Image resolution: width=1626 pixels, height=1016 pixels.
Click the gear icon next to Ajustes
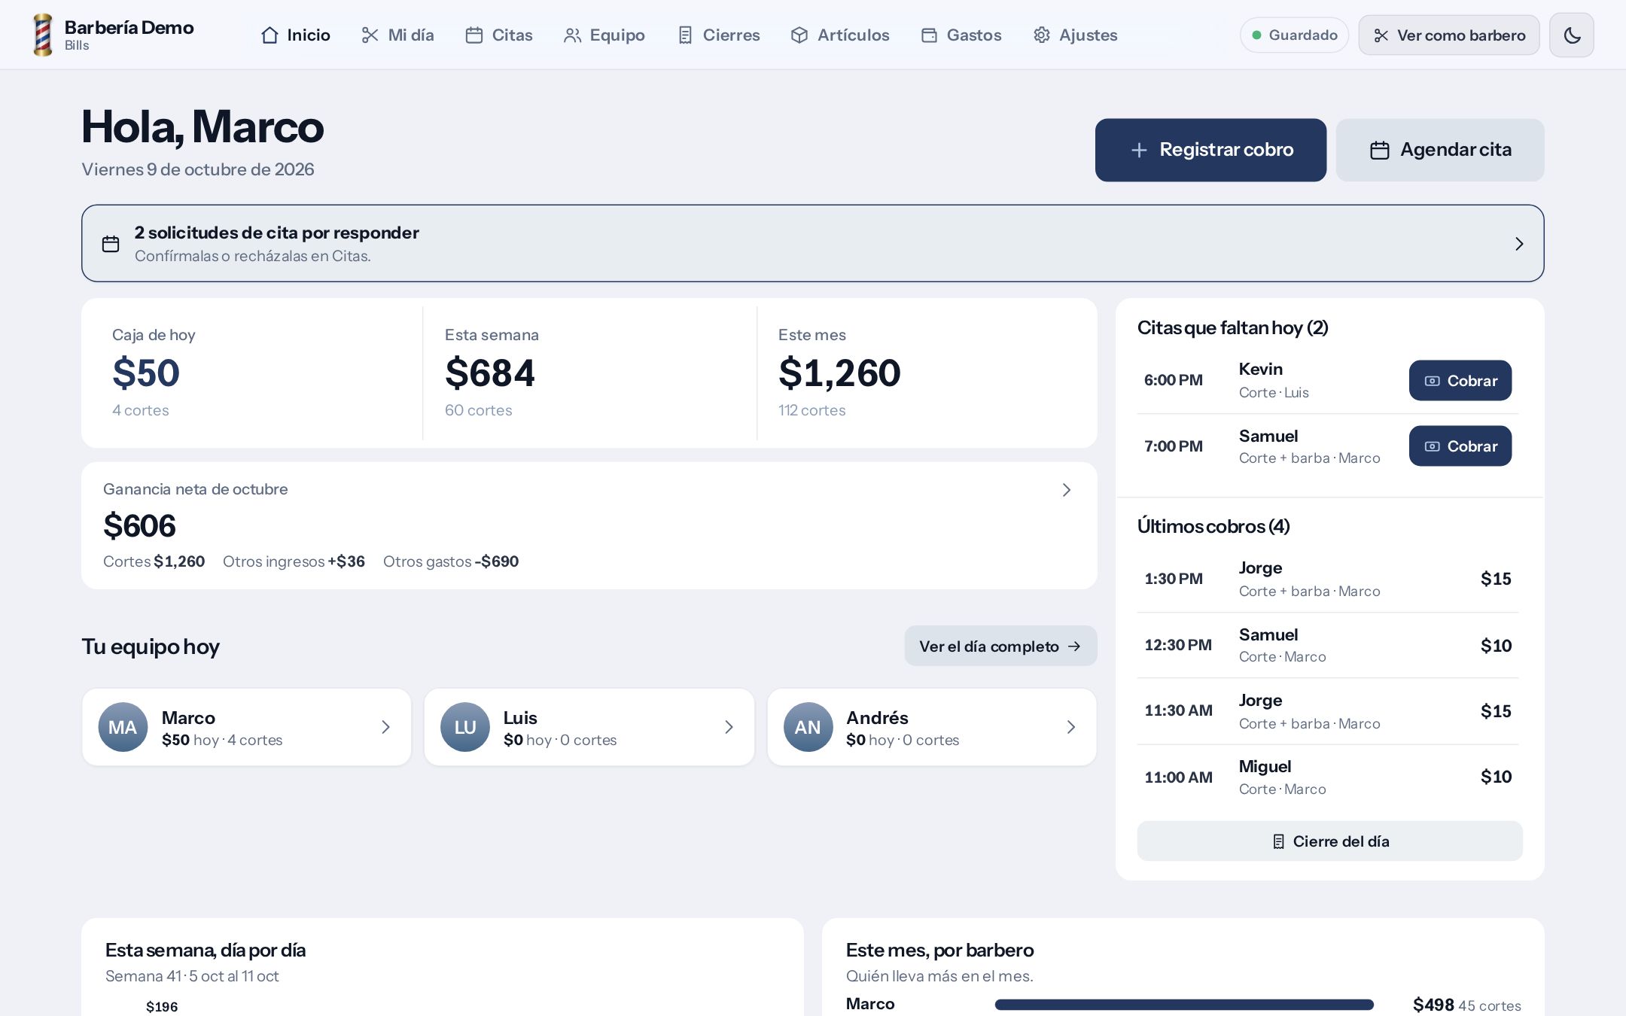pyautogui.click(x=1041, y=35)
